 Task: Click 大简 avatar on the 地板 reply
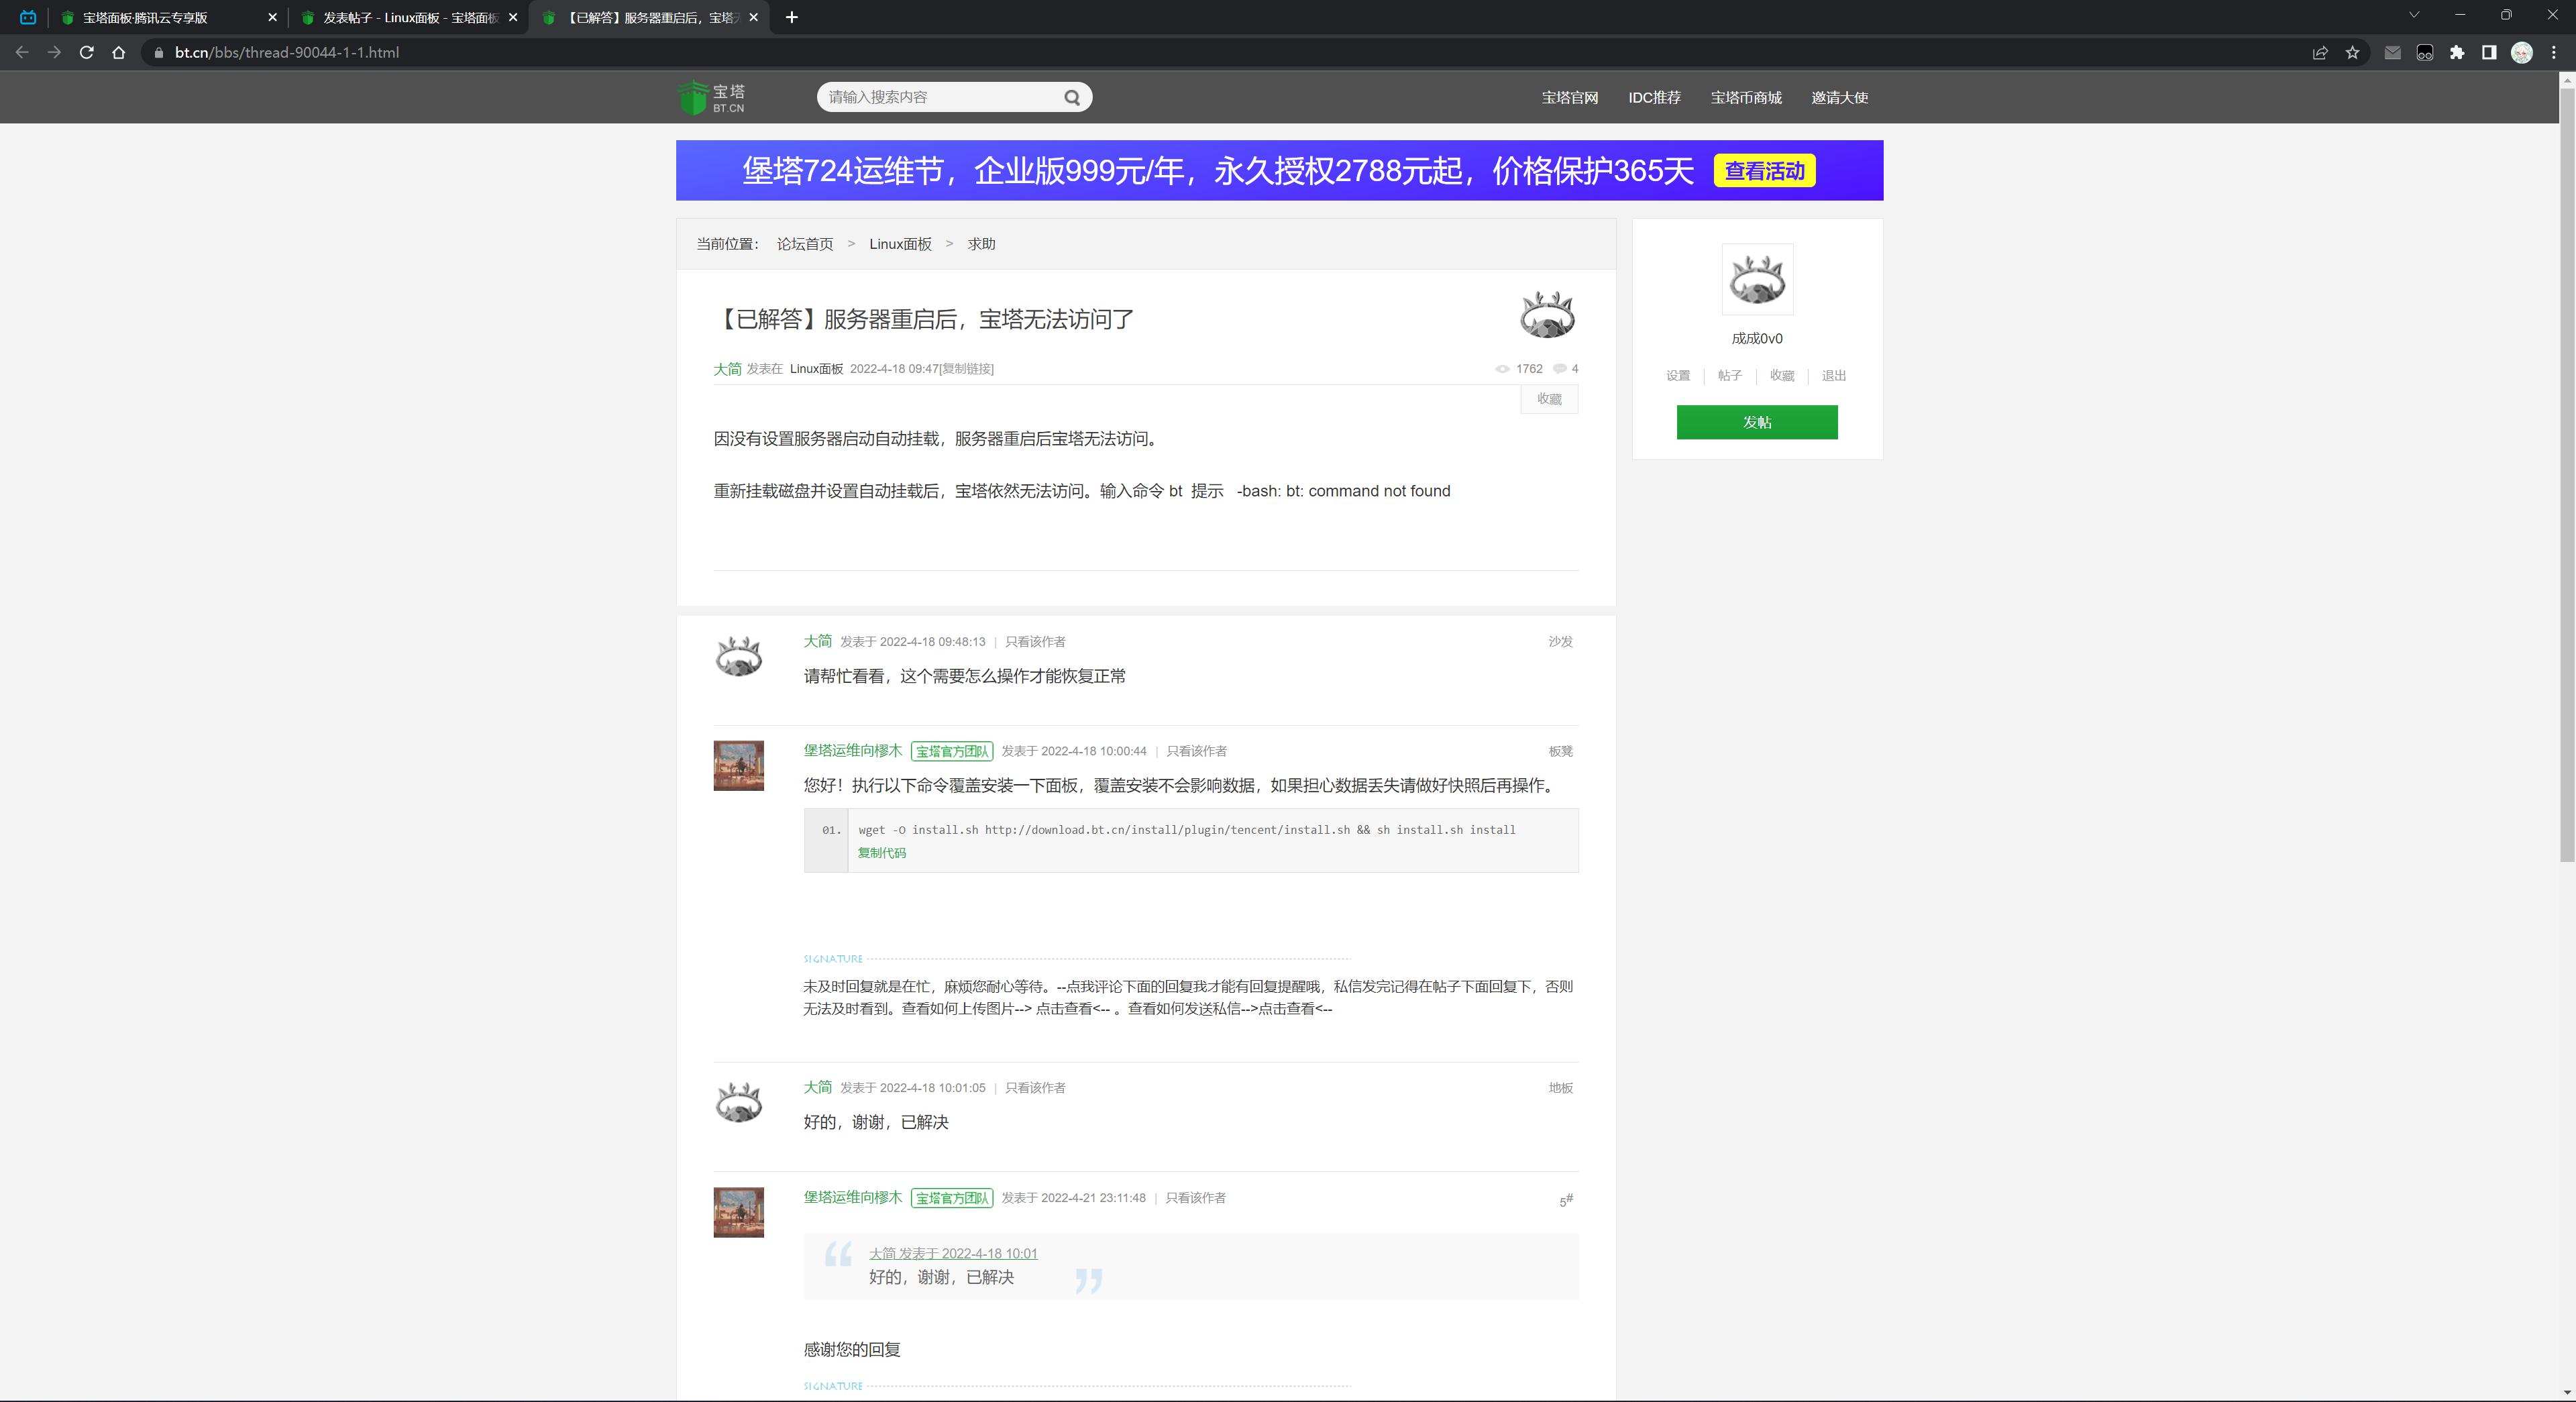pyautogui.click(x=738, y=1103)
